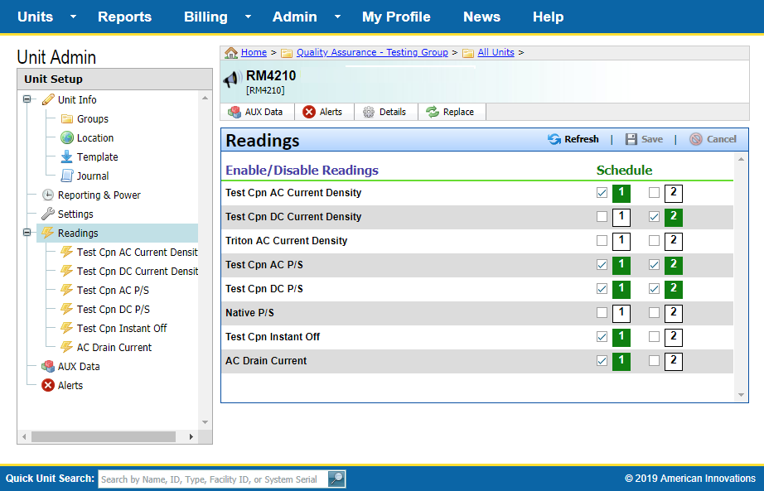The image size is (764, 491).
Task: Follow the Quality Assurance - Testing Group link
Action: pos(372,52)
